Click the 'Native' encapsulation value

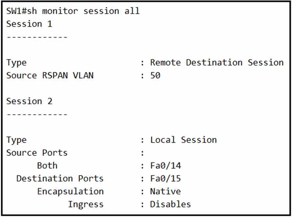coord(165,191)
